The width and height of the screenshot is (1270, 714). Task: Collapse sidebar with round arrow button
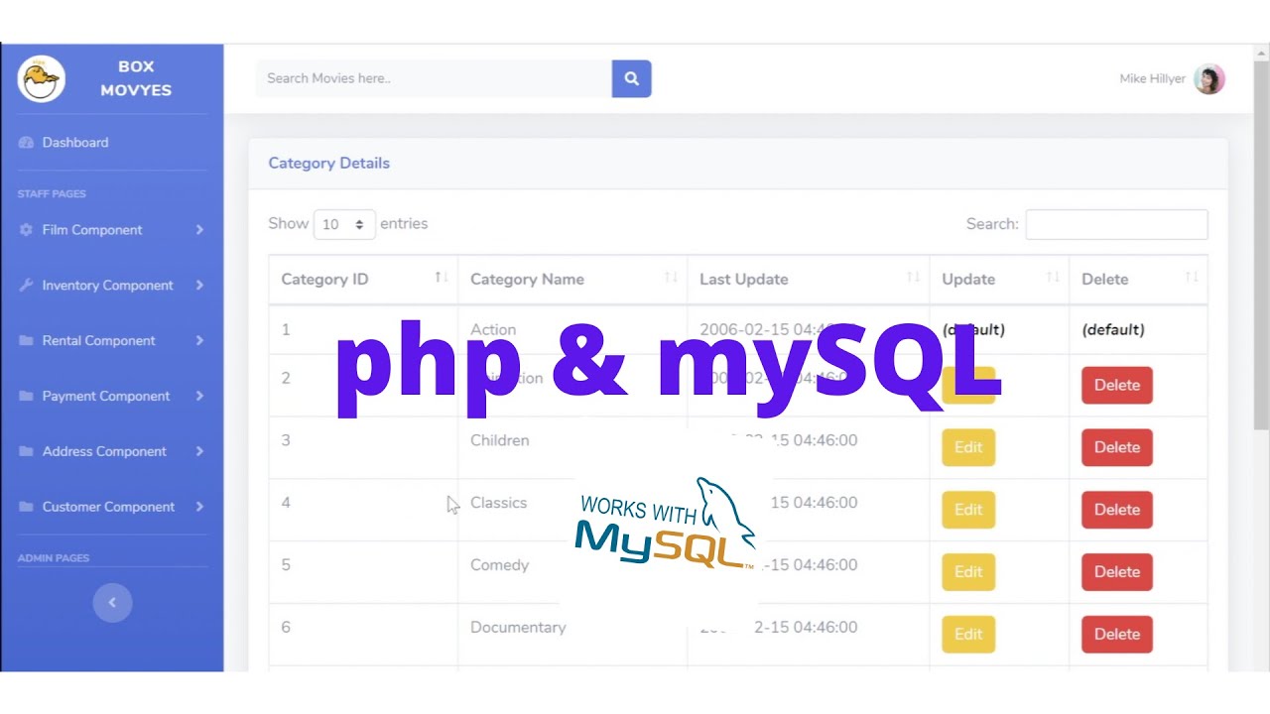pos(112,602)
